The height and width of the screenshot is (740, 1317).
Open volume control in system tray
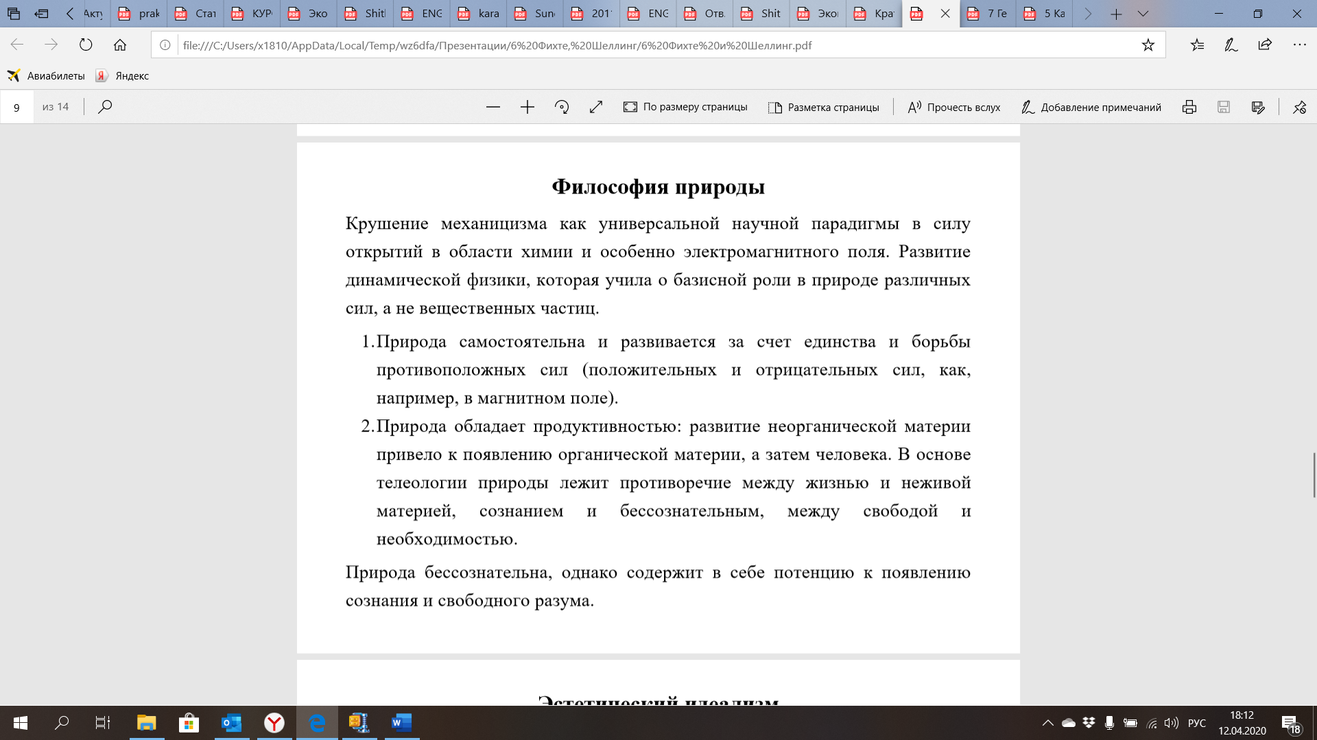1172,723
